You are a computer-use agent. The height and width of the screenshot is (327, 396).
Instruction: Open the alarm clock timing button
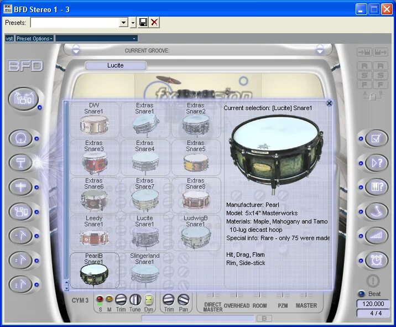pyautogui.click(x=376, y=260)
